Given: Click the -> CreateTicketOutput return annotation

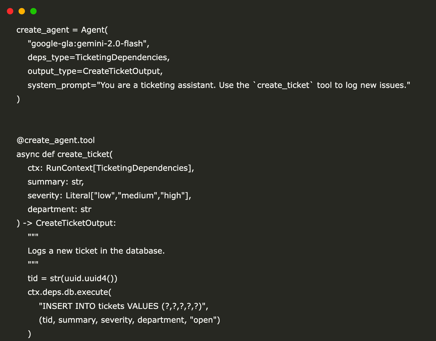Looking at the screenshot, I should point(70,223).
